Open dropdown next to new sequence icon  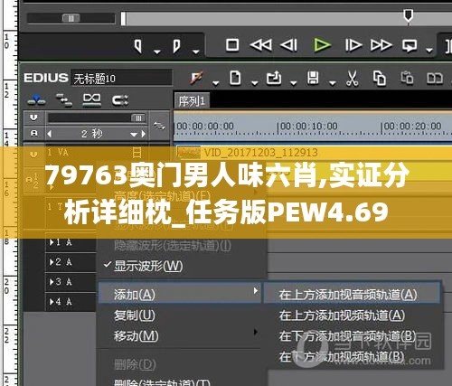coord(216,83)
